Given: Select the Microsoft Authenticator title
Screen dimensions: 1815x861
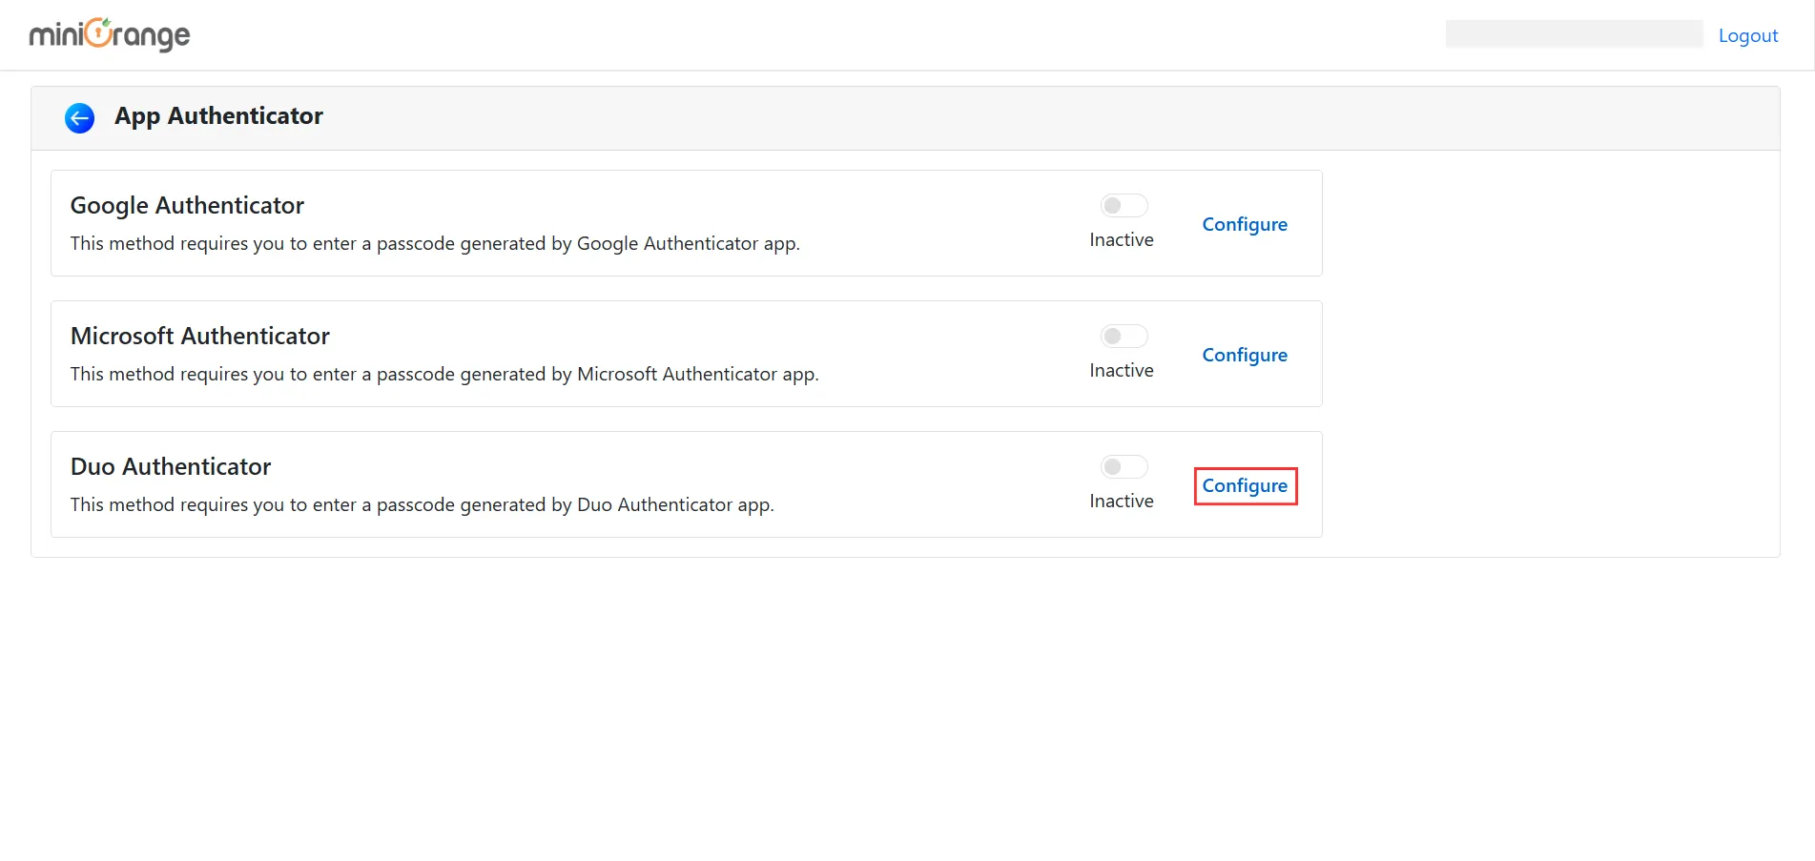Looking at the screenshot, I should 200,336.
